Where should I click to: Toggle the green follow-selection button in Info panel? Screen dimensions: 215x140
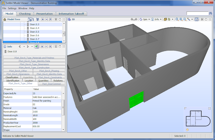click(x=37, y=47)
